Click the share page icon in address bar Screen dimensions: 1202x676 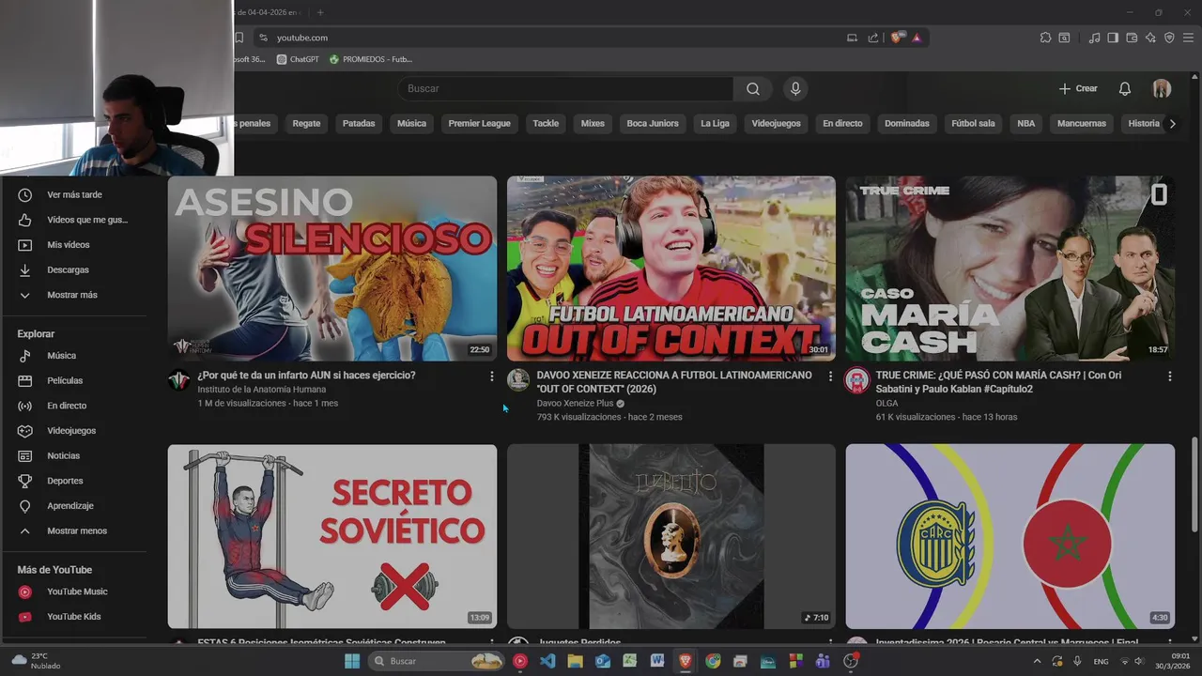tap(873, 38)
